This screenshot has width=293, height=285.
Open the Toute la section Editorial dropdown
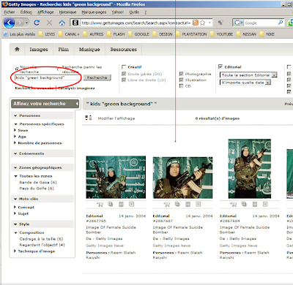(x=248, y=75)
